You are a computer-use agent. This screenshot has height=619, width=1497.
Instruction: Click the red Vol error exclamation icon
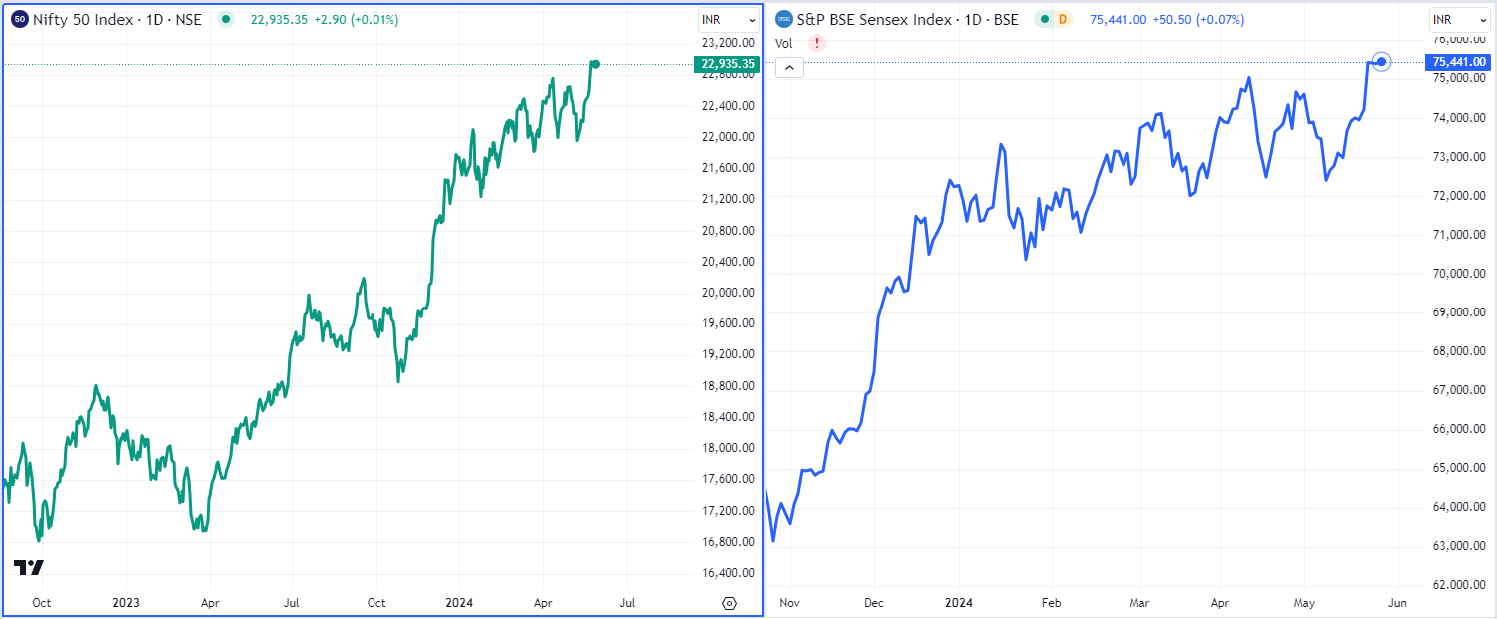(x=817, y=43)
